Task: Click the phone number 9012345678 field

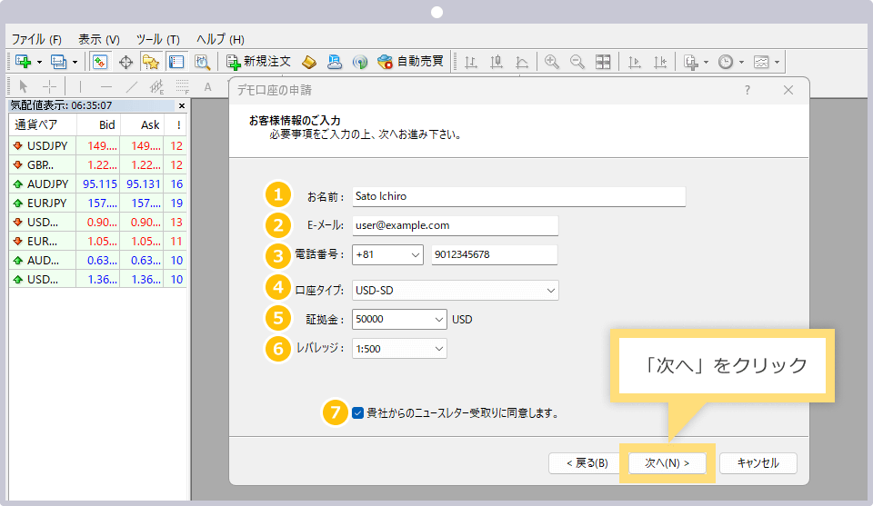Action: coord(495,254)
